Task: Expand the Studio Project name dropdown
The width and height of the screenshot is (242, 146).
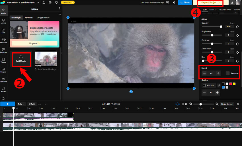Action: tap(38, 3)
